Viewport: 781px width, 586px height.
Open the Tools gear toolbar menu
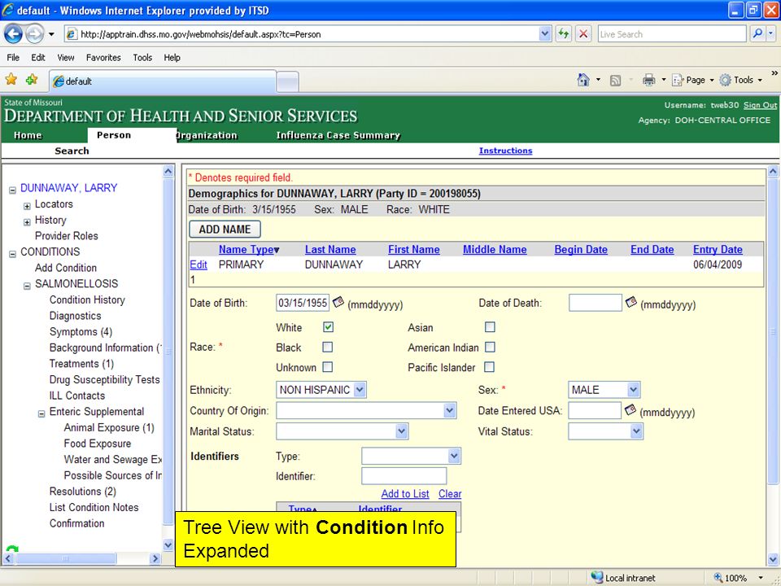click(740, 80)
